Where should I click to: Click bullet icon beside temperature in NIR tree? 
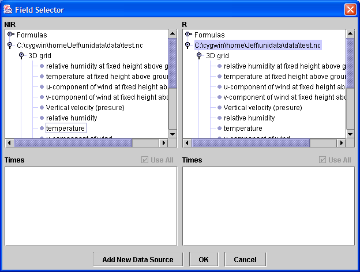(x=42, y=128)
